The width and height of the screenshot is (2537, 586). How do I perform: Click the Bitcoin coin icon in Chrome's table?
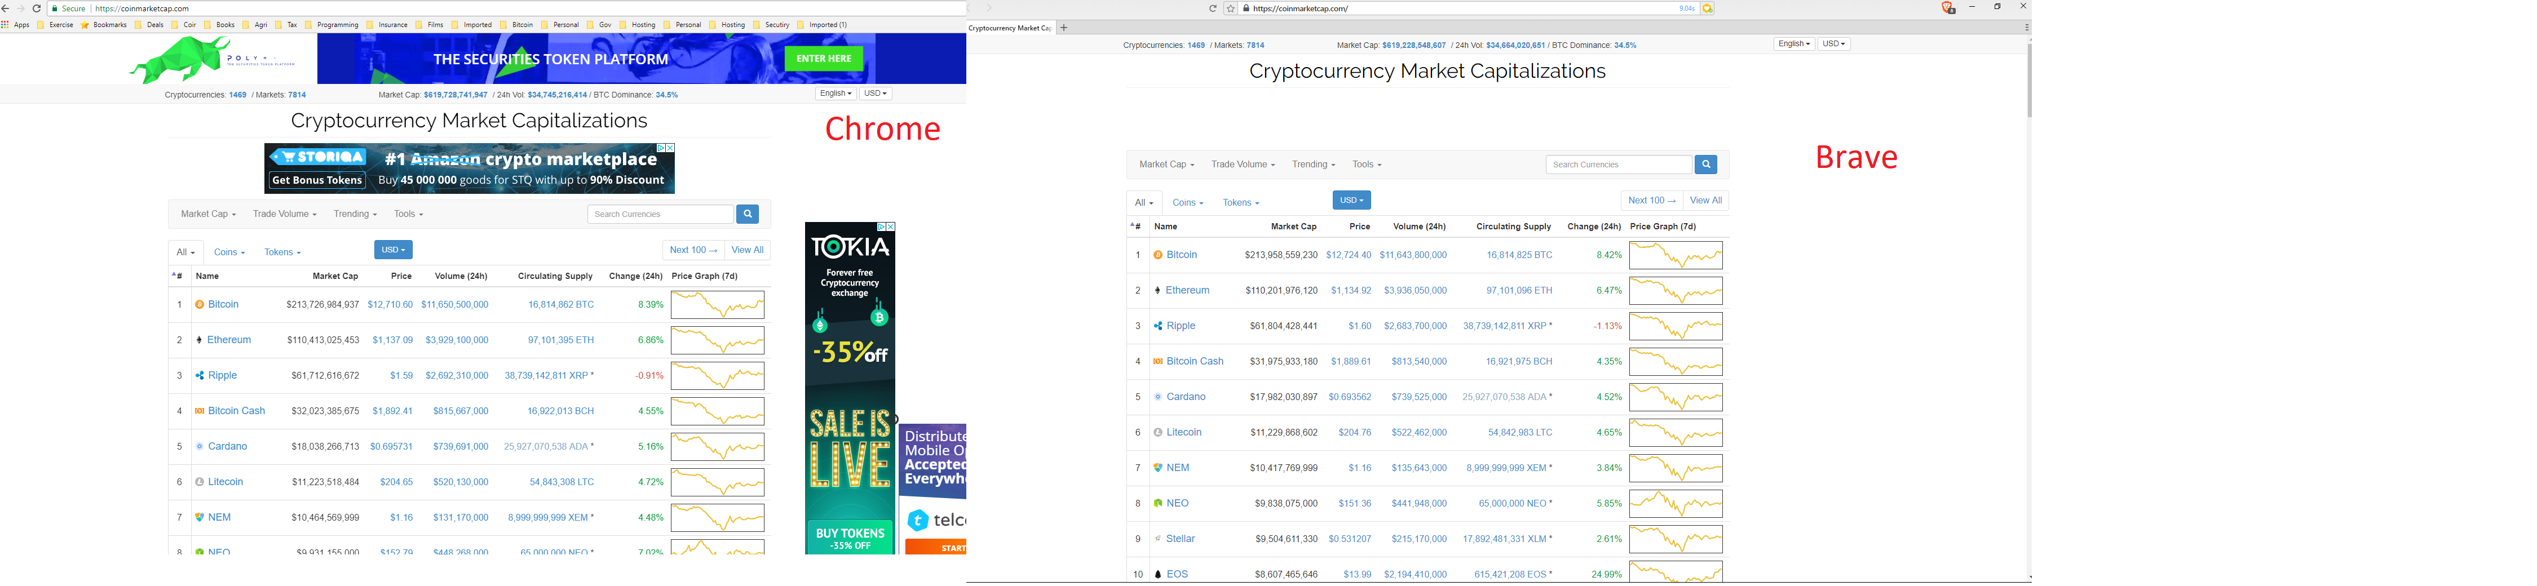tap(200, 305)
